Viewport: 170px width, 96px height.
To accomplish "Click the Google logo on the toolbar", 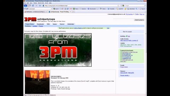I will click(x=26, y=9).
